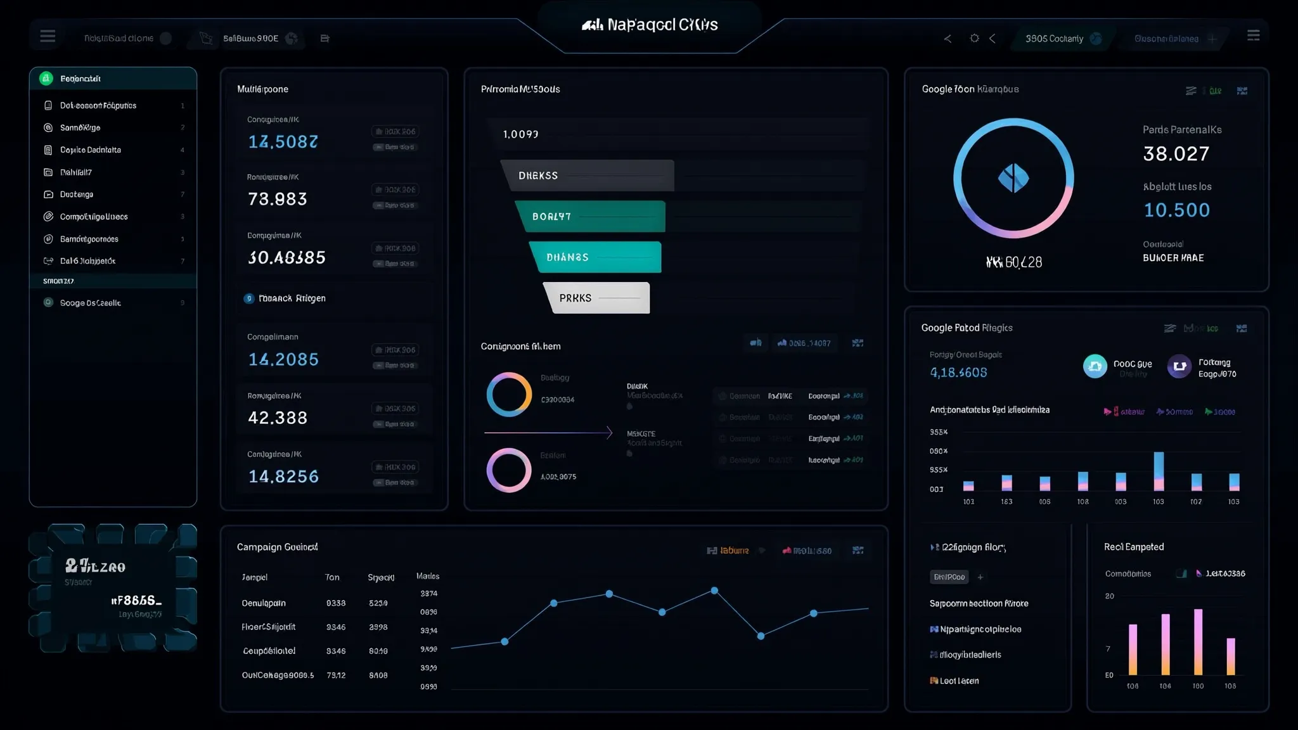The height and width of the screenshot is (730, 1298).
Task: Open the CompoEuigeUneos sidebar item
Action: coord(113,217)
